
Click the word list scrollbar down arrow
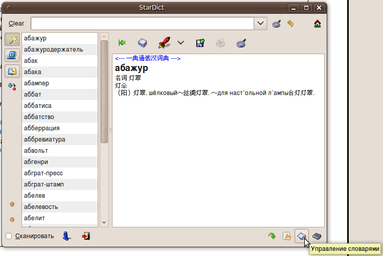(x=104, y=222)
